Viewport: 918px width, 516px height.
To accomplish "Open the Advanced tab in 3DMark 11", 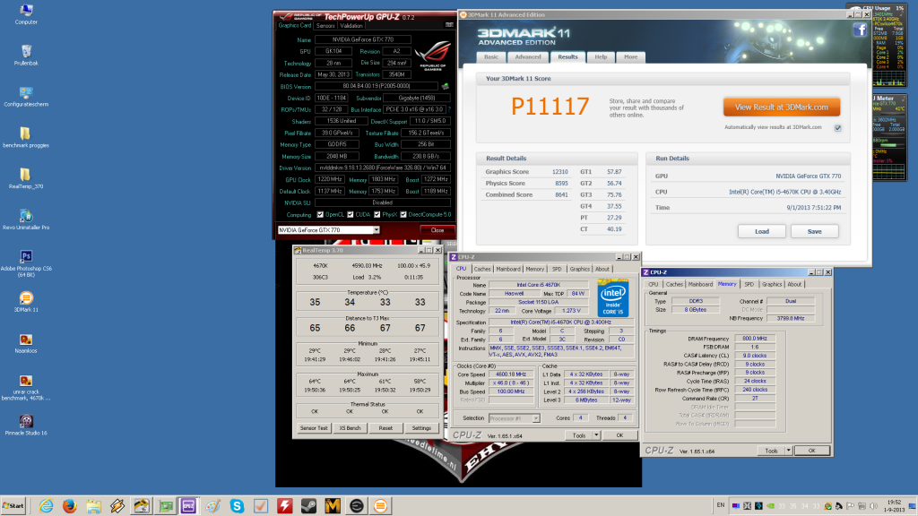I will [x=527, y=56].
